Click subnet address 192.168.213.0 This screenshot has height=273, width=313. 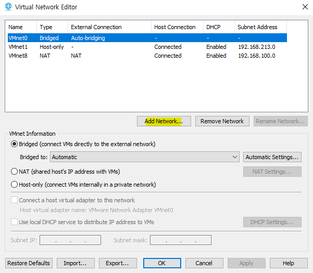coord(257,47)
